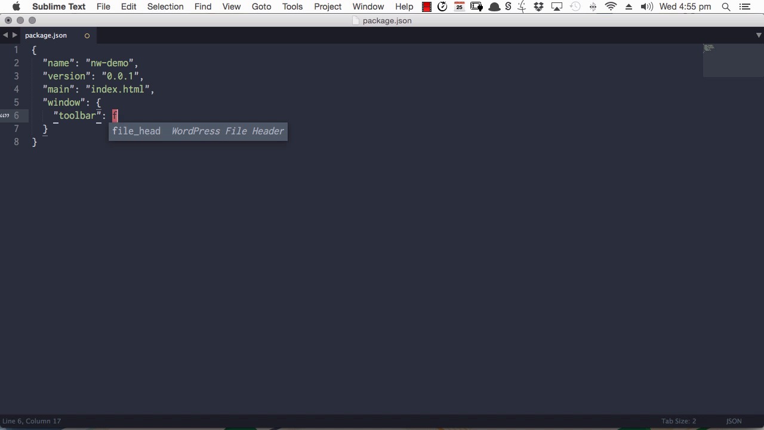Click the date and time display
This screenshot has width=764, height=430.
point(685,7)
